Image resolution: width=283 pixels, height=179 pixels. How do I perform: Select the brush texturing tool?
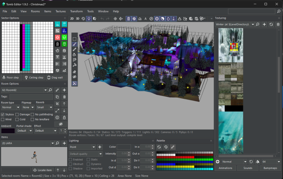pos(74,44)
